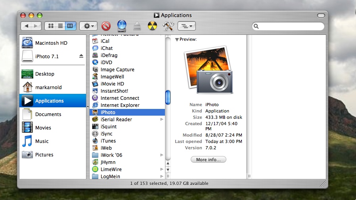Click the preview column resize handle
This screenshot has height=200, width=356.
click(x=249, y=176)
